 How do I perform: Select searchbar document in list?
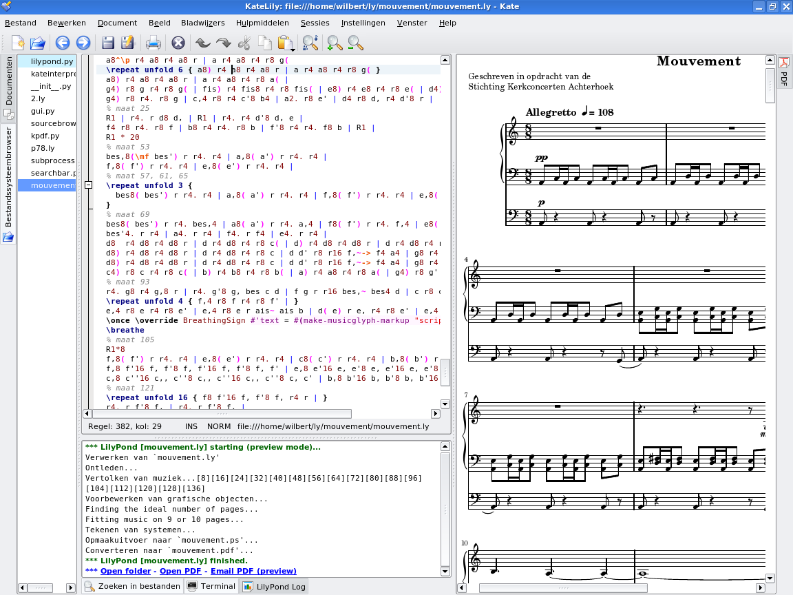pyautogui.click(x=47, y=173)
